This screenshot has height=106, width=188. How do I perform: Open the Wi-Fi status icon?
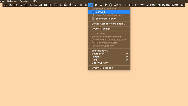142,5
